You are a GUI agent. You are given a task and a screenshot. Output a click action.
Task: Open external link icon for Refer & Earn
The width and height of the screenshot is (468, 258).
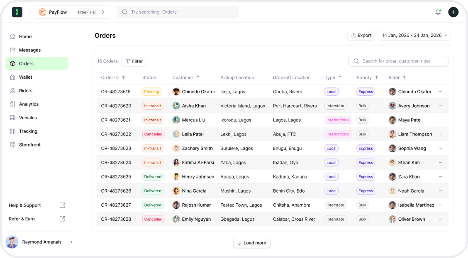tap(62, 219)
